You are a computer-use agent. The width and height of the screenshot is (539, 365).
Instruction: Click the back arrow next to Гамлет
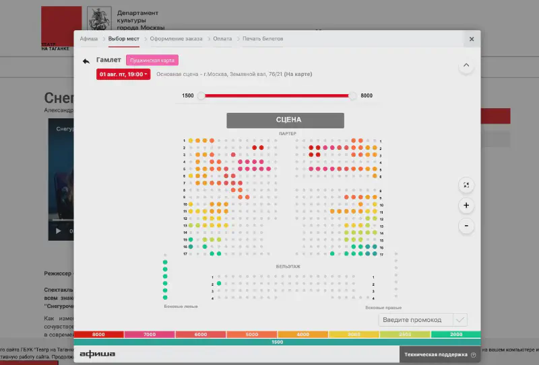pos(86,61)
